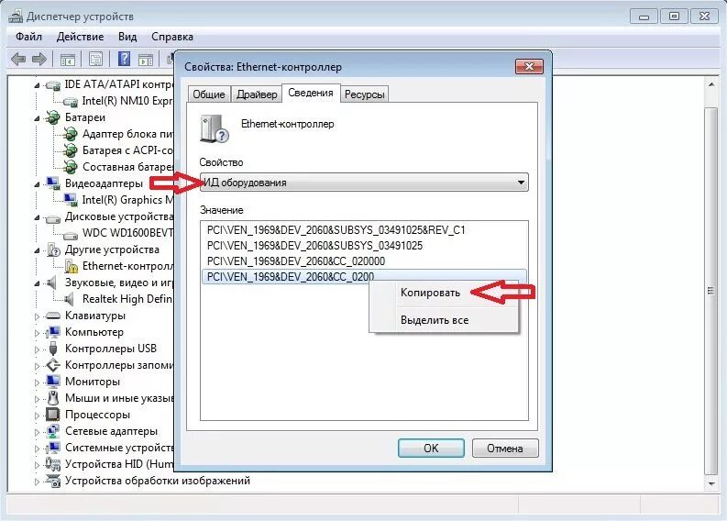Click the Properties toolbar icon

pos(96,59)
